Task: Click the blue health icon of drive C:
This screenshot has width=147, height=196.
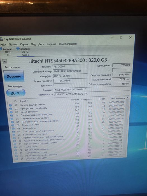Action: [1, 49]
